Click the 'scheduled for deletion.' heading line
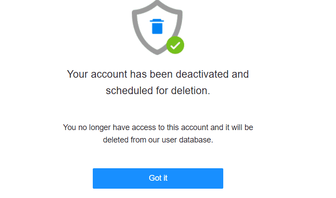 tap(158, 91)
